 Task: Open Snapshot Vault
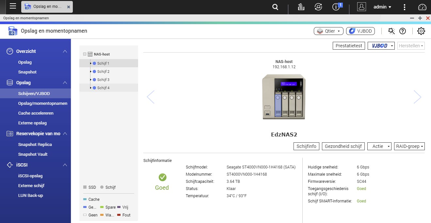tap(33, 154)
